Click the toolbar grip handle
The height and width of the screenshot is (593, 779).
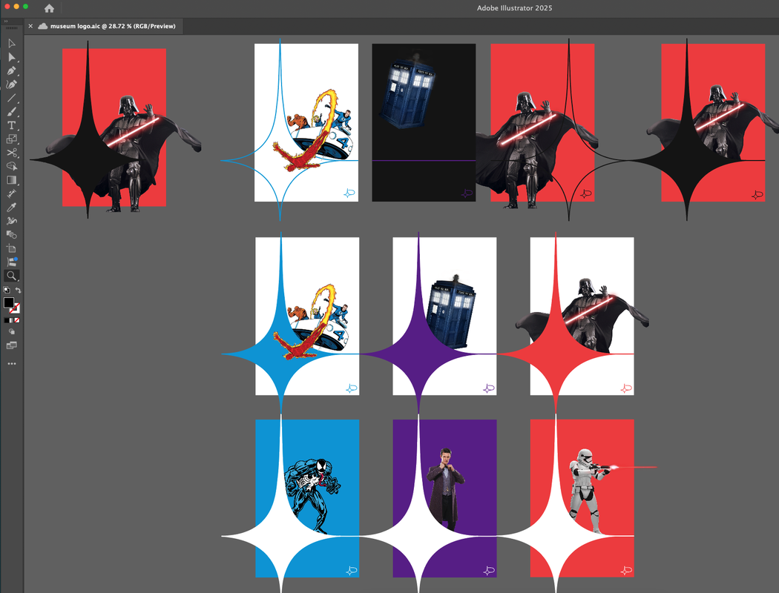[11, 28]
